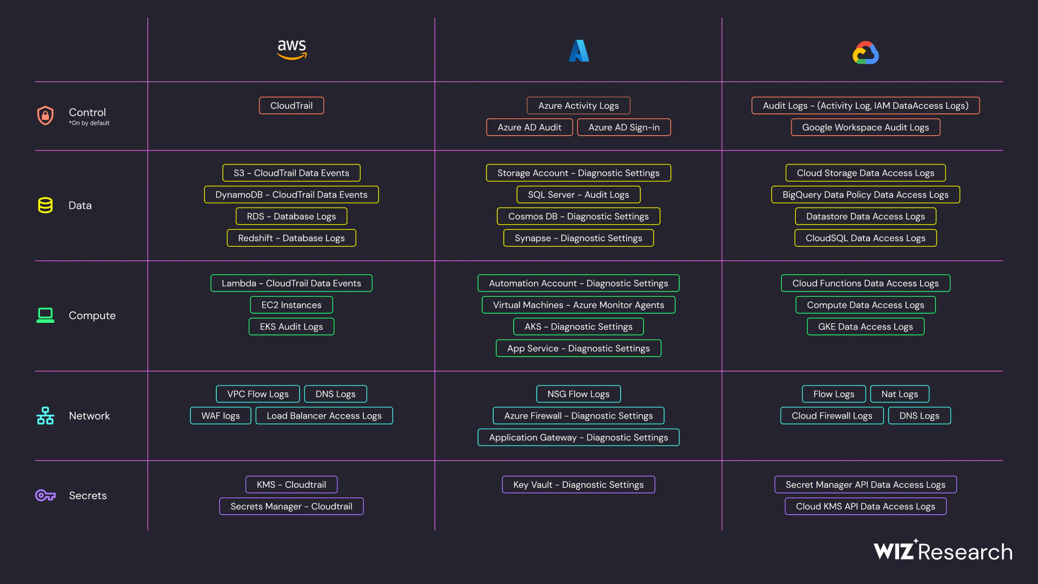1038x584 pixels.
Task: Select Secret Manager API Data Access Logs
Action: coord(866,485)
